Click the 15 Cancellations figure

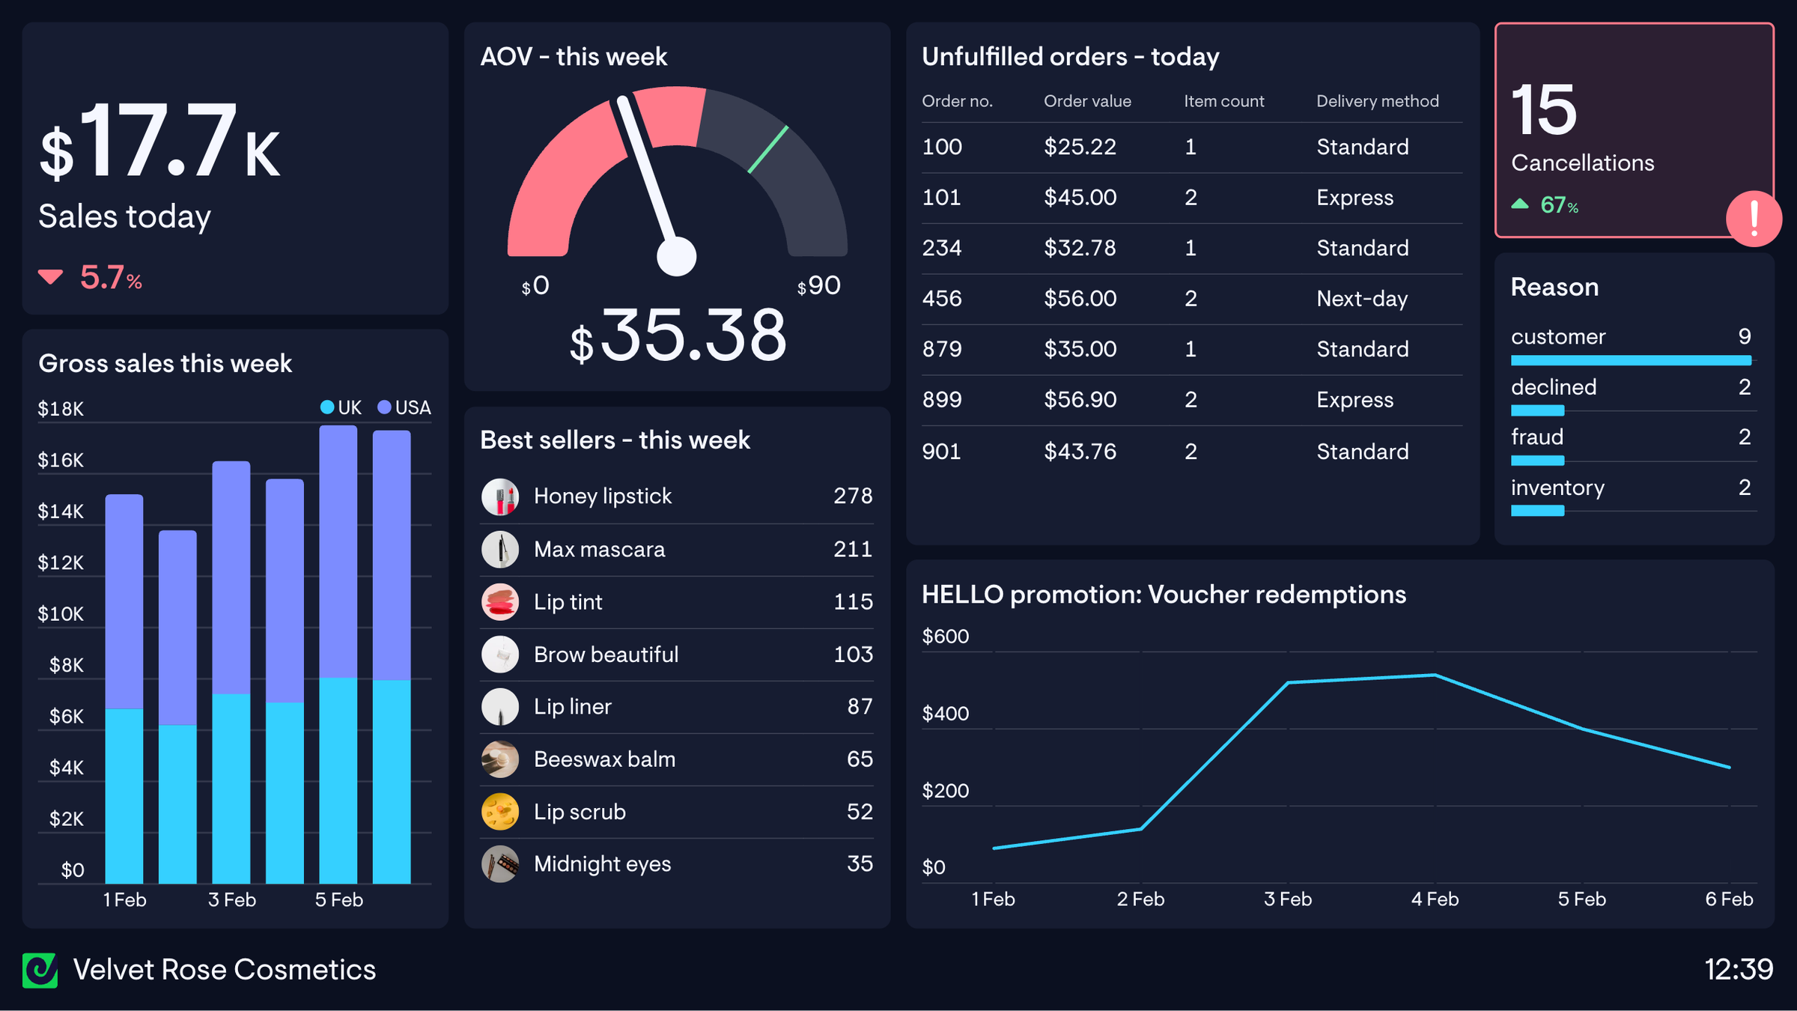tap(1544, 109)
